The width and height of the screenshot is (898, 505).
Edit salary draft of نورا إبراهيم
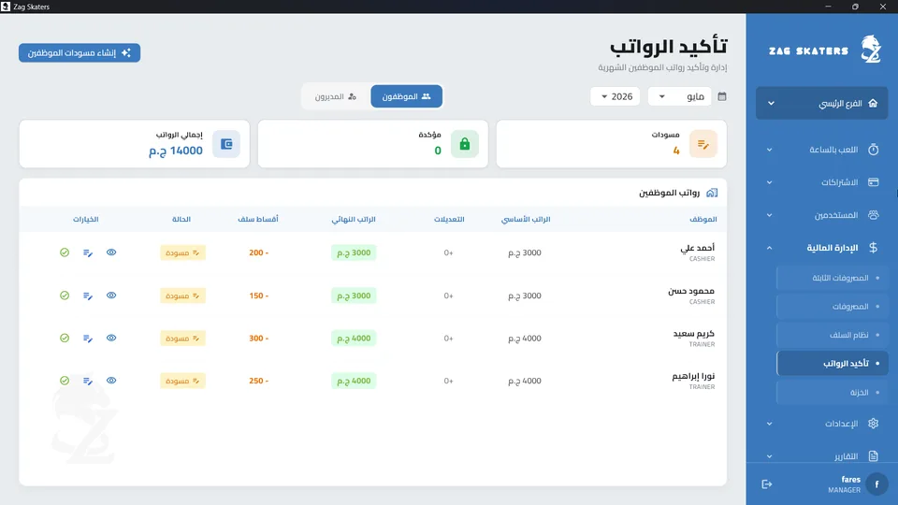pyautogui.click(x=88, y=381)
